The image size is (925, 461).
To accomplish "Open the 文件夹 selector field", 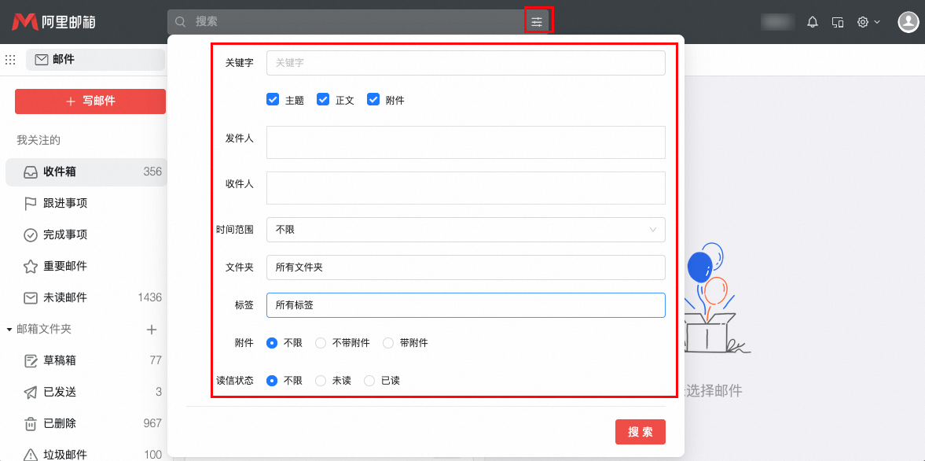I will (465, 267).
